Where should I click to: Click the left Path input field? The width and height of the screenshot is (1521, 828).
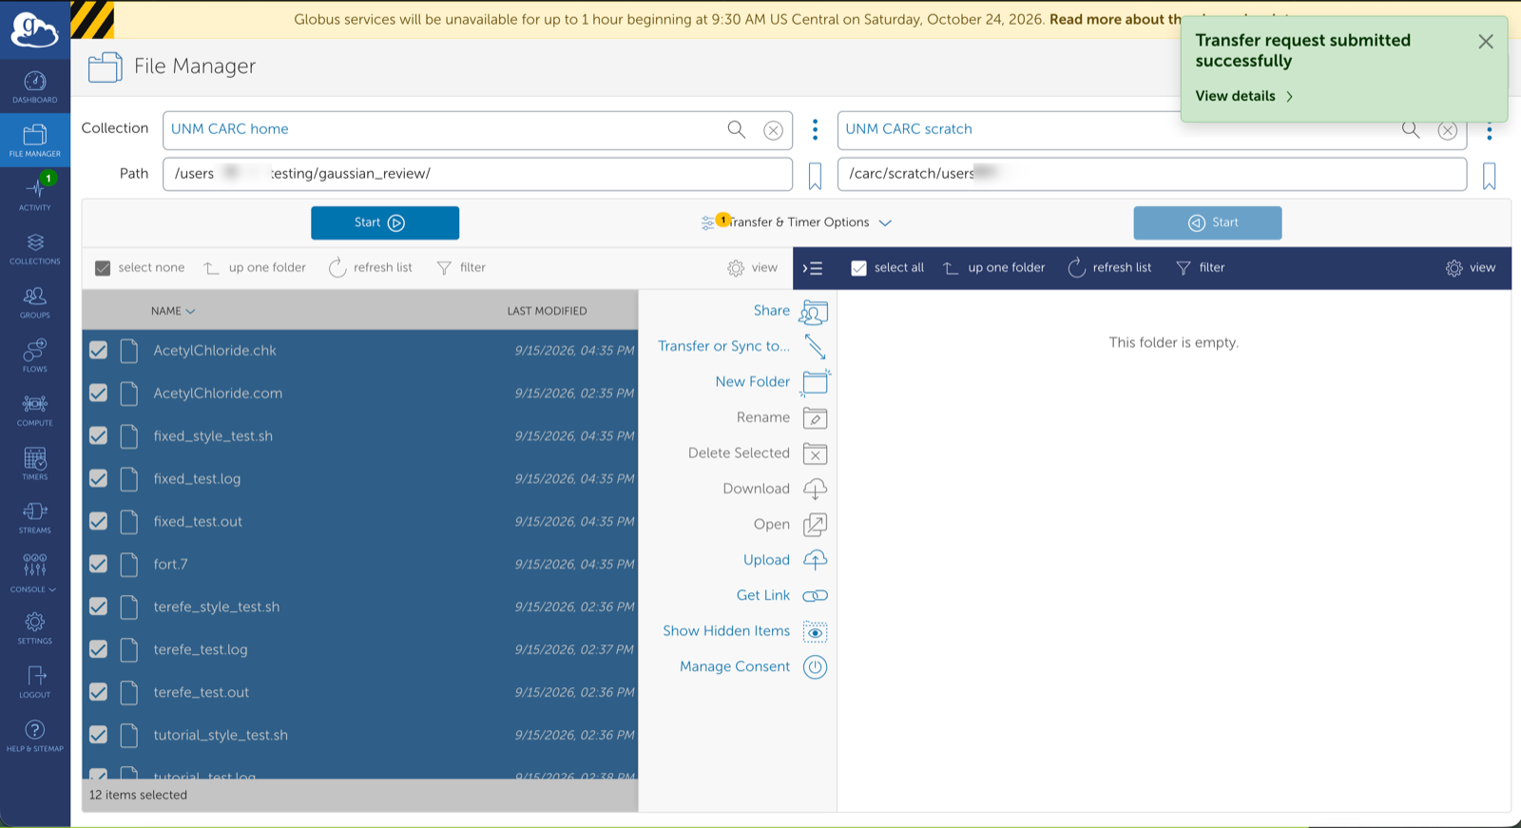tap(477, 174)
